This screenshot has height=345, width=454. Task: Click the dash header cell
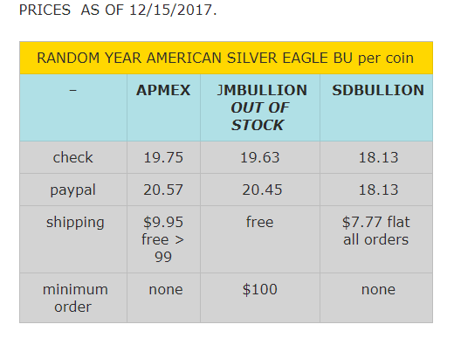tap(73, 107)
